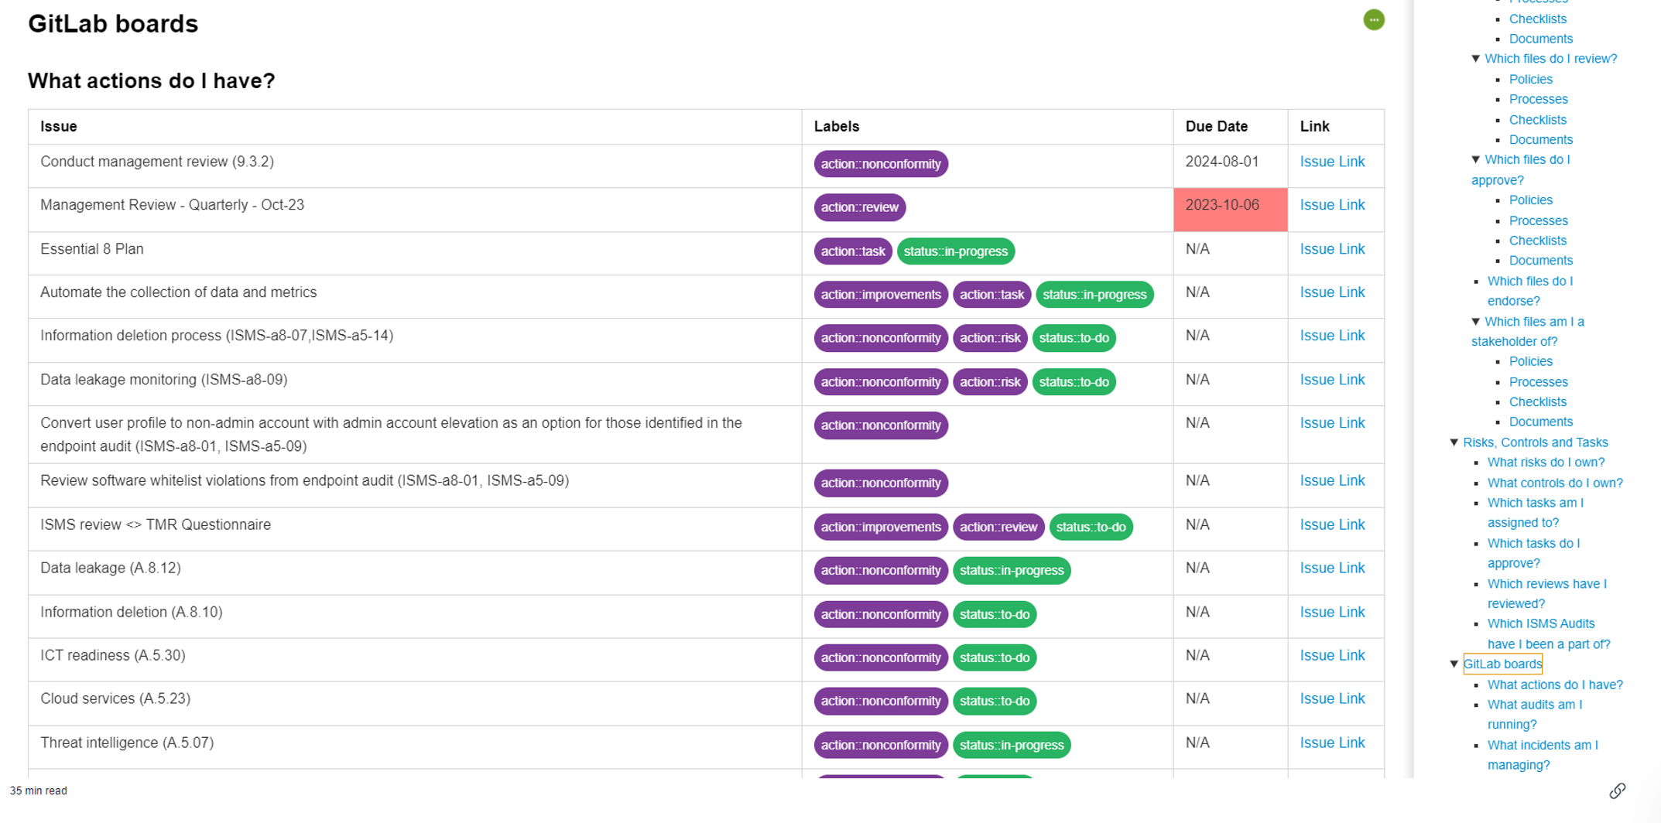
Task: Click "Policies" under Which files do I approve?
Action: point(1530,200)
